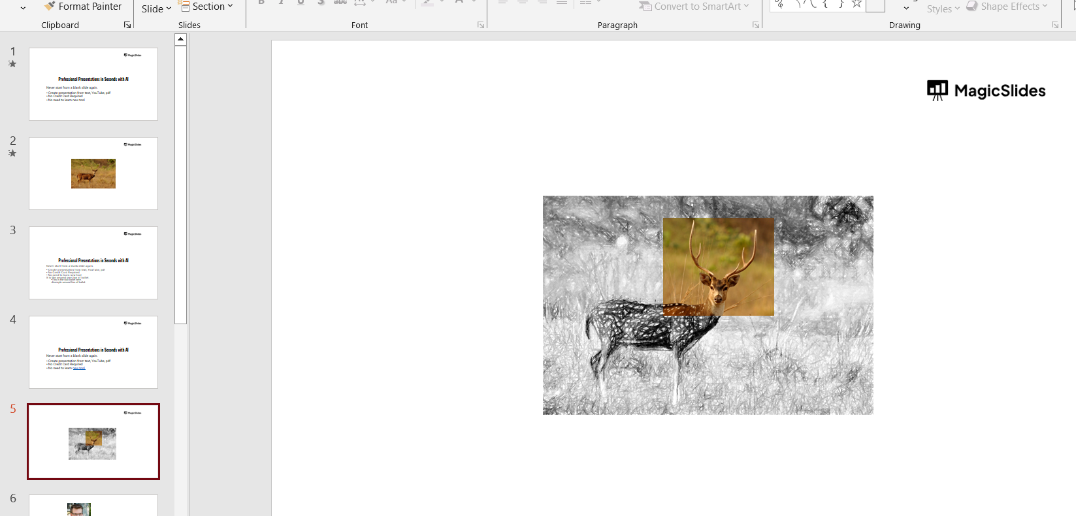
Task: Select the color deer head image overlay
Action: tap(718, 266)
